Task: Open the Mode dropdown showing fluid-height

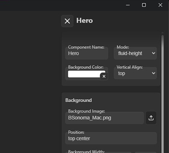Action: click(135, 53)
